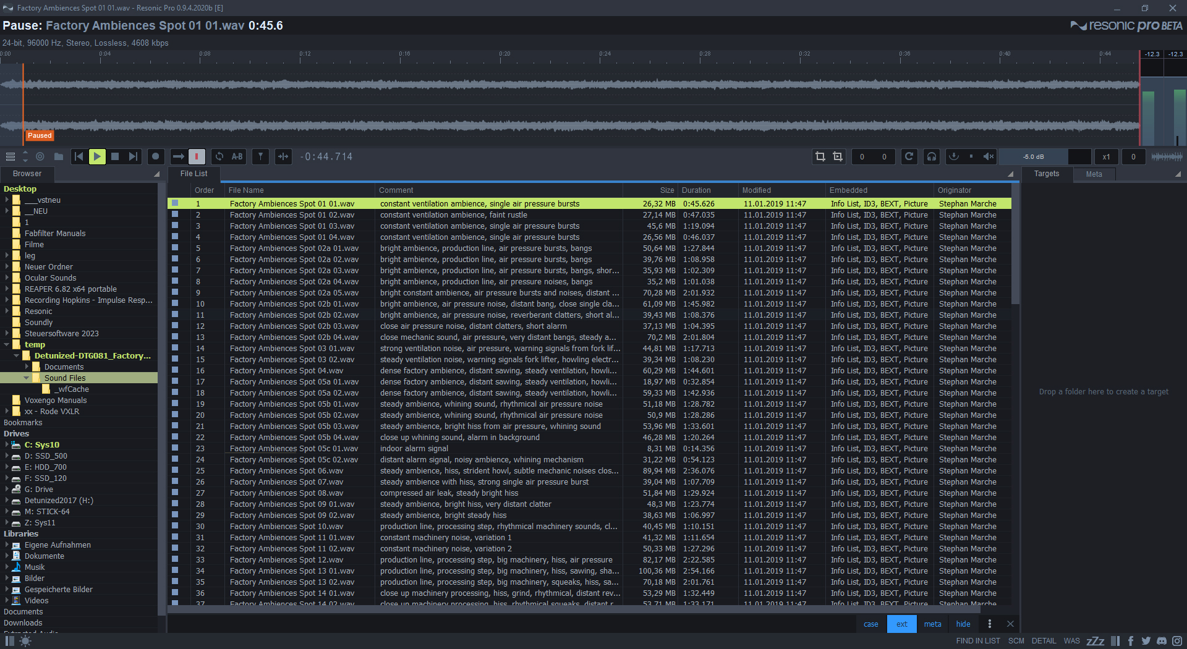
Task: Open the Discord icon in status bar
Action: pyautogui.click(x=1162, y=641)
